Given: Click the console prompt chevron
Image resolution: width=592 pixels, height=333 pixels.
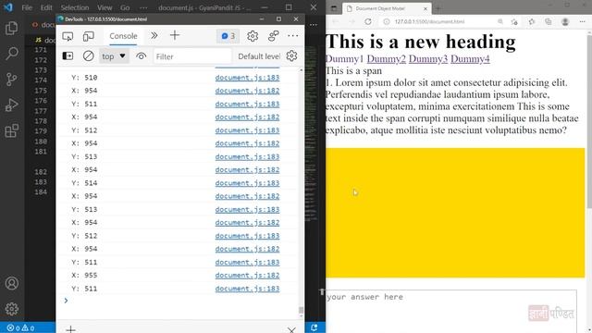Looking at the screenshot, I should pyautogui.click(x=66, y=301).
